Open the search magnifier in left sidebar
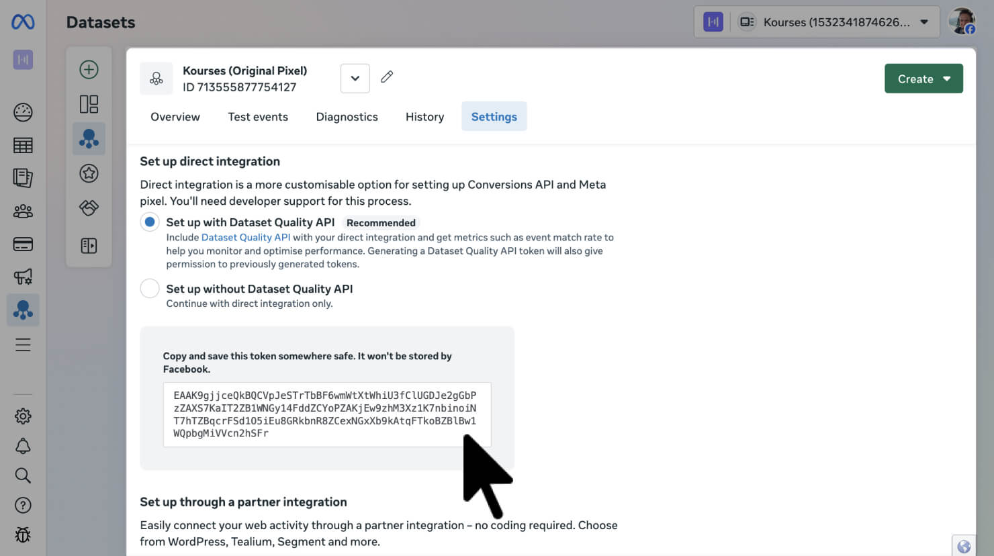Image resolution: width=994 pixels, height=556 pixels. click(23, 475)
